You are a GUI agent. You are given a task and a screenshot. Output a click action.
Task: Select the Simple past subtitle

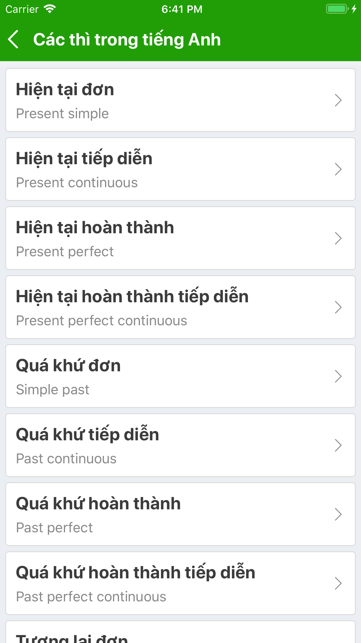(53, 390)
